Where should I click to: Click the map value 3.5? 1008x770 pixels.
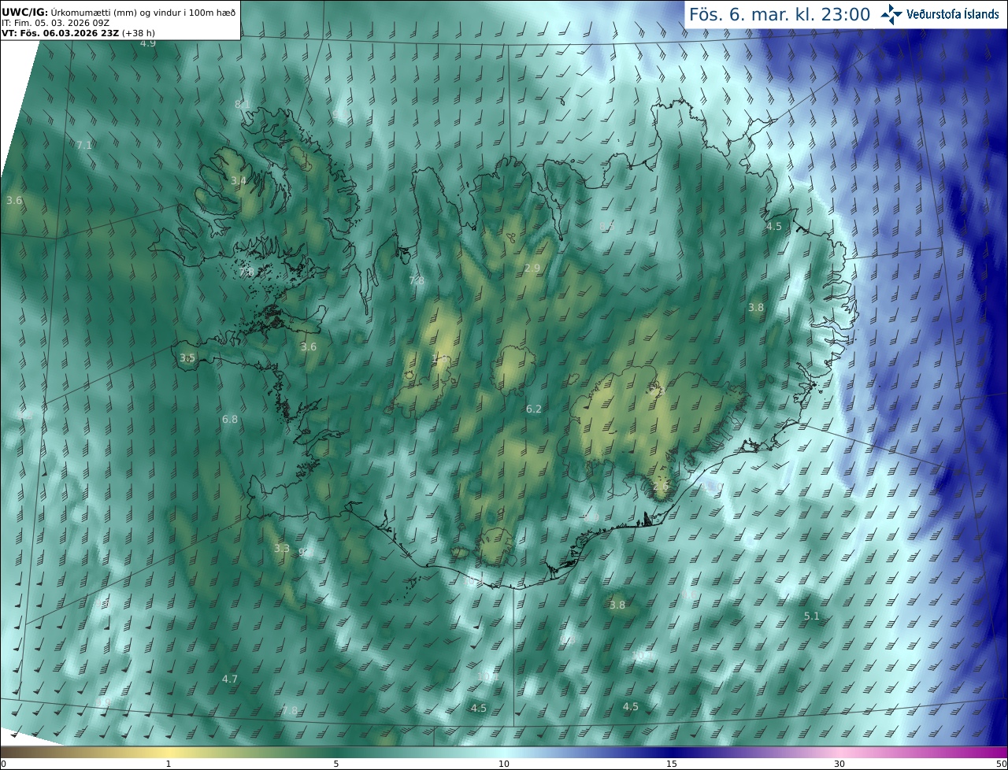click(187, 357)
